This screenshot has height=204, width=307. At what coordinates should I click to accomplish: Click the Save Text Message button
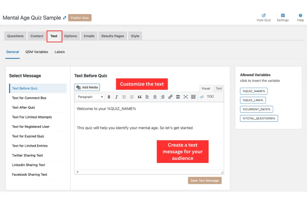tap(205, 180)
